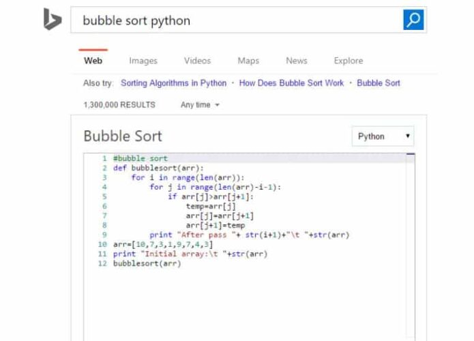Open the Maps tab

pyautogui.click(x=248, y=61)
